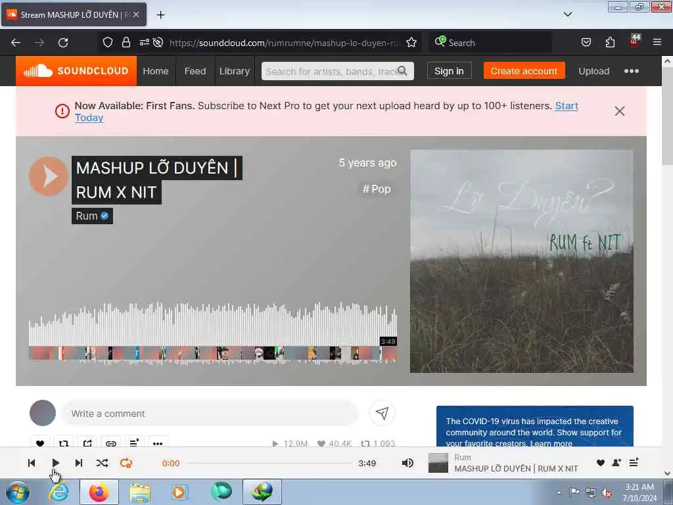The image size is (673, 505).
Task: Click the Write a comment field
Action: tap(210, 414)
